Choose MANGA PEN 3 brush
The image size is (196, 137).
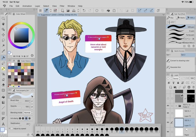click(x=180, y=43)
